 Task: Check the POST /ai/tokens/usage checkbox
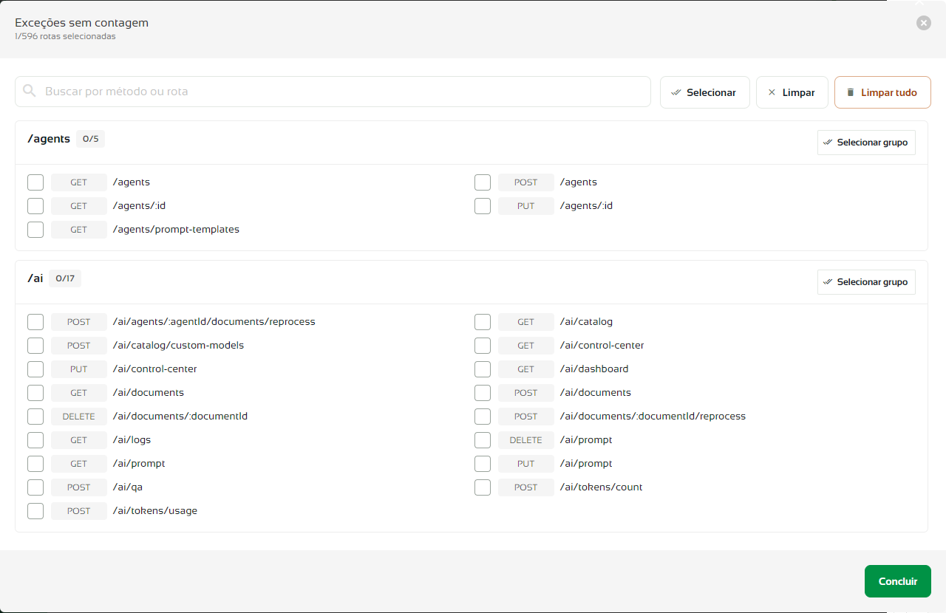[x=35, y=511]
